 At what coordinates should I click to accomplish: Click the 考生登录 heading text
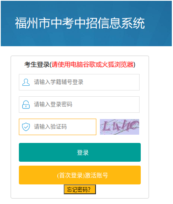pos(37,65)
